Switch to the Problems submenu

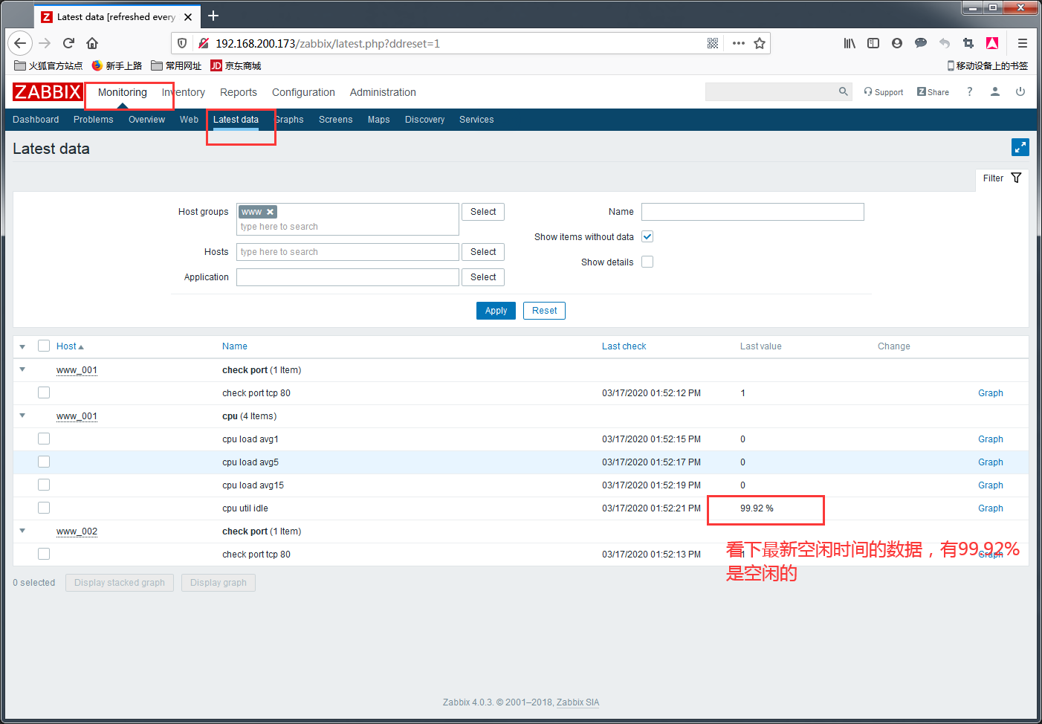pyautogui.click(x=94, y=120)
